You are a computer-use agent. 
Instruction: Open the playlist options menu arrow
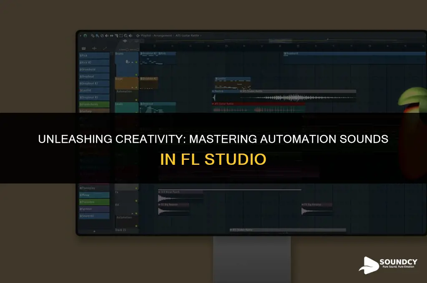(x=80, y=36)
